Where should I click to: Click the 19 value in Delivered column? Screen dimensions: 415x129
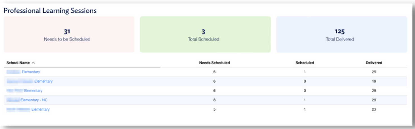coord(374,81)
